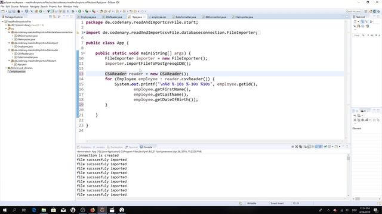This screenshot has width=382, height=214.
Task: Select employee.csv in Package Explorer
Action: [x=17, y=71]
